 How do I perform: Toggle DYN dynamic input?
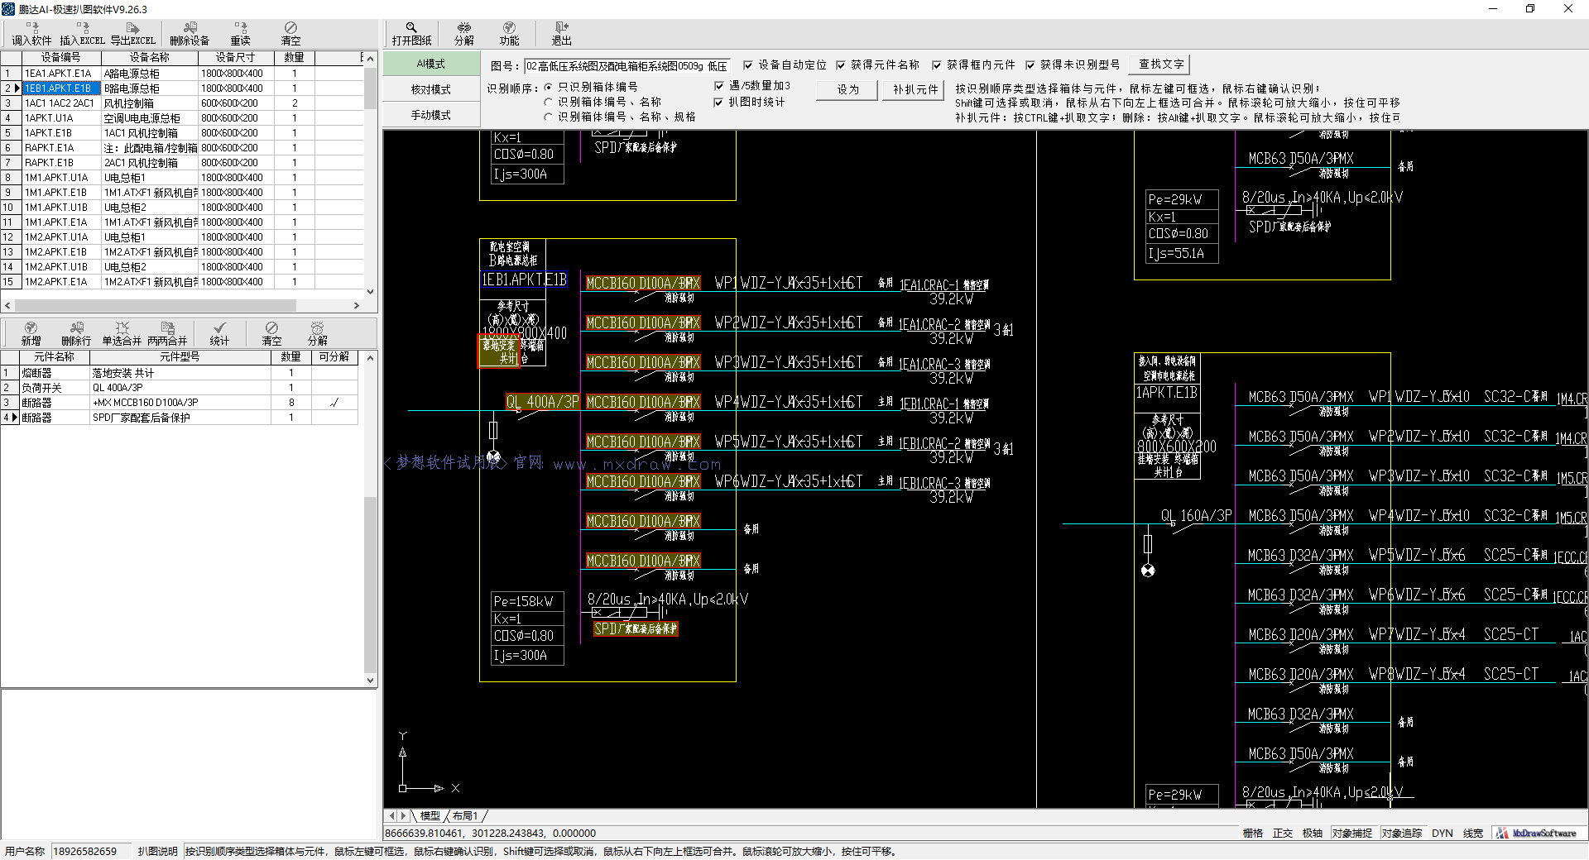[x=1443, y=834]
